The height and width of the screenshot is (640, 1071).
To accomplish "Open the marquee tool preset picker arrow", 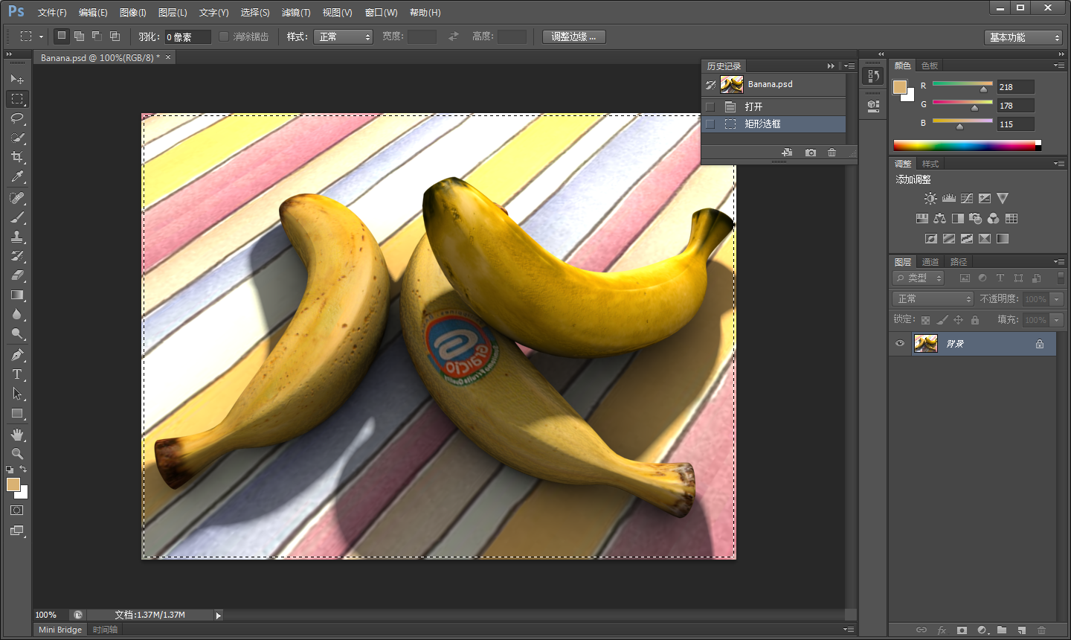I will [x=41, y=36].
